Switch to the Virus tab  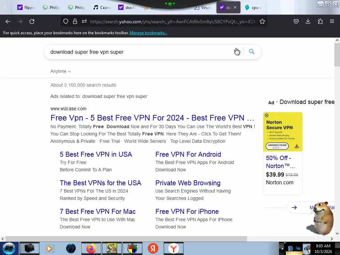(203, 8)
